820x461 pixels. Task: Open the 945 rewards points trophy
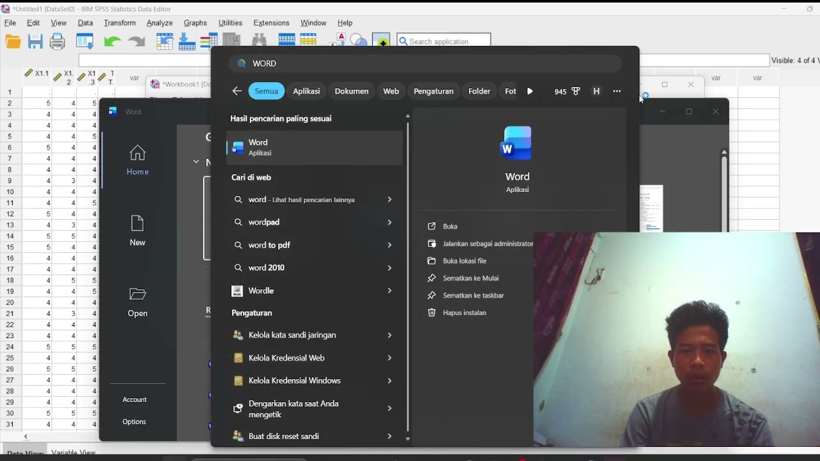coord(568,91)
